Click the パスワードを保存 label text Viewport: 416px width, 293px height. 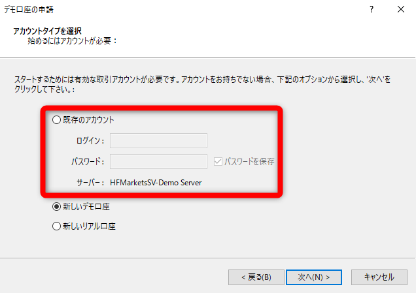[250, 161]
